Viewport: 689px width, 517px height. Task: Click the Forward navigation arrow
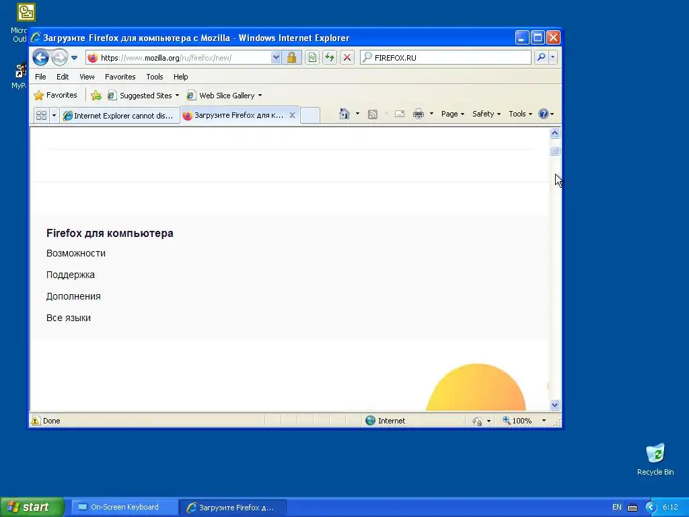click(59, 58)
